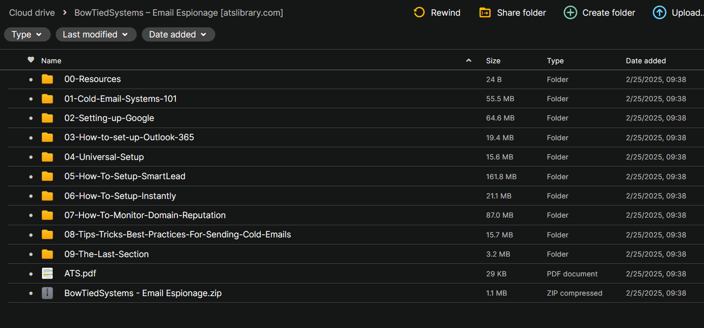Image resolution: width=704 pixels, height=328 pixels.
Task: Click the Share folder icon
Action: (x=485, y=13)
